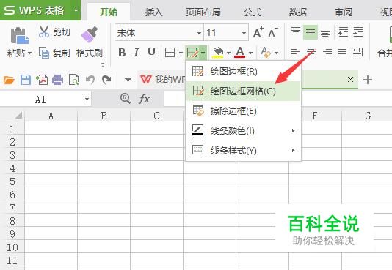Screen dimensions: 392x270
Task: Click the open folder icon
Action: point(9,80)
